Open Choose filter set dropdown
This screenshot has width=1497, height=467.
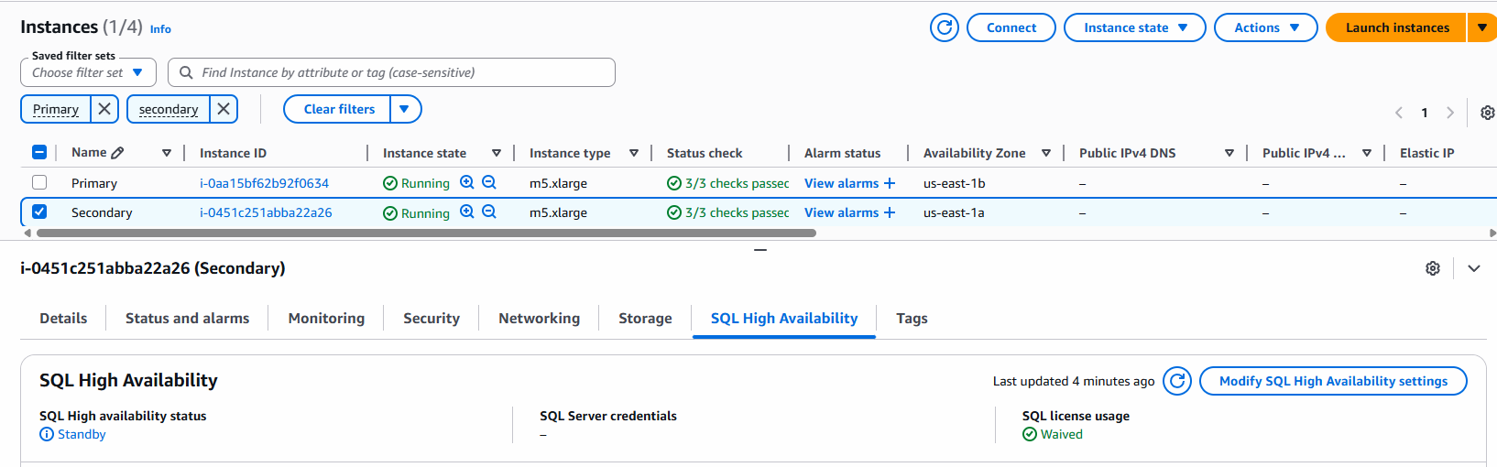pyautogui.click(x=88, y=72)
